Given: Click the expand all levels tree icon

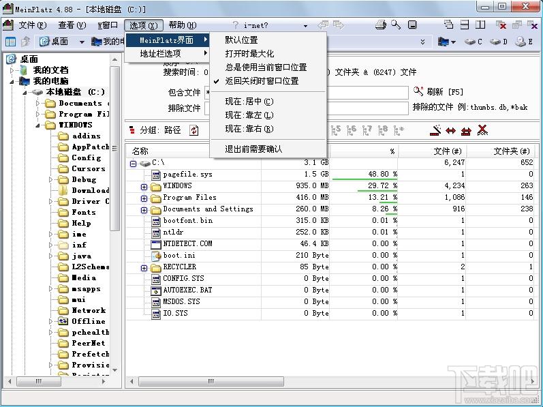Looking at the screenshot, I should [399, 130].
